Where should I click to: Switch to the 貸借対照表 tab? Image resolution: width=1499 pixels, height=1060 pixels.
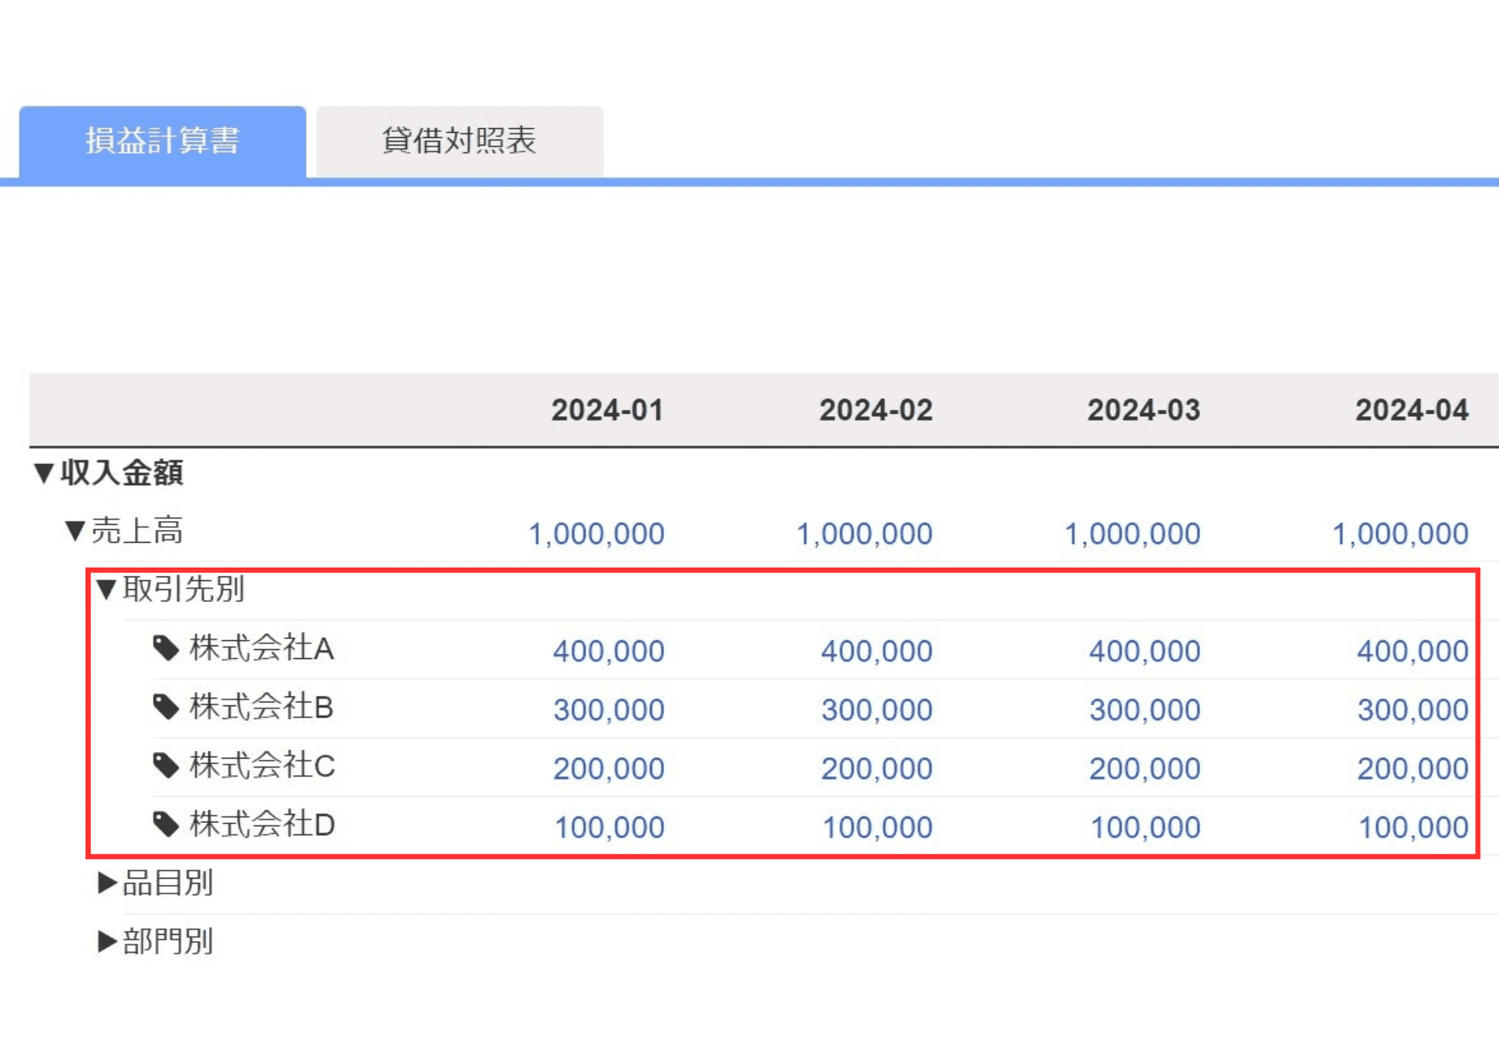coord(459,141)
